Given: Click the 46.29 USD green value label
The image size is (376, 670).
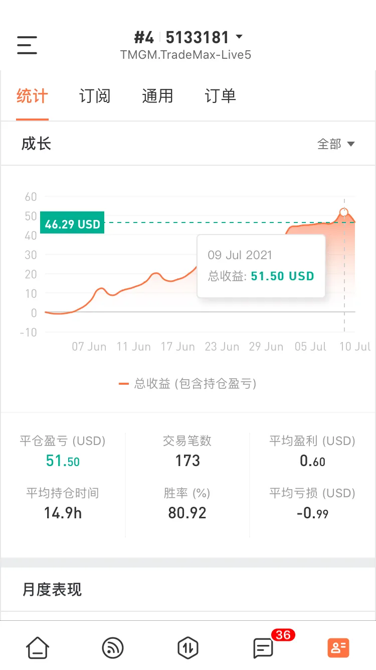Looking at the screenshot, I should (73, 225).
